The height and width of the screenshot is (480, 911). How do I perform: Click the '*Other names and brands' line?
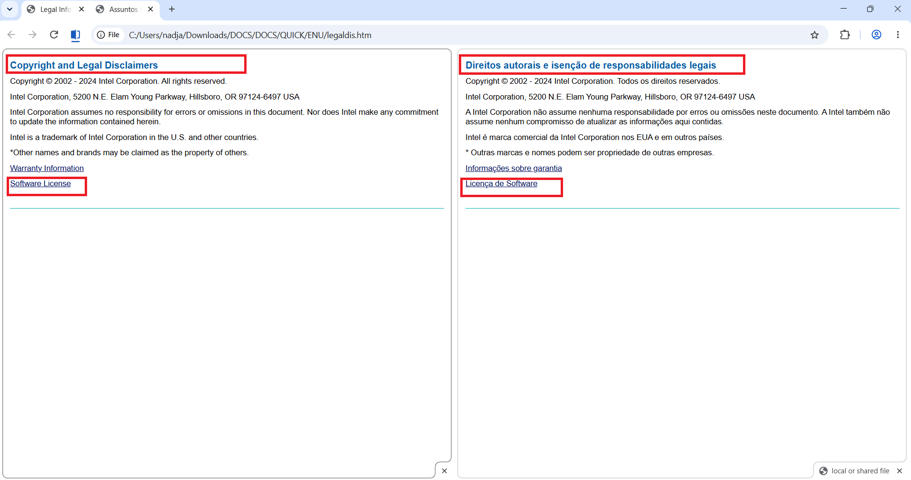pyautogui.click(x=129, y=152)
